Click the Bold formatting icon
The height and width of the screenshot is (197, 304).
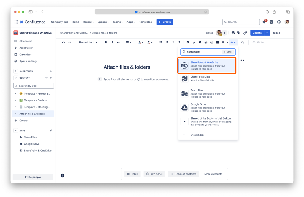click(x=106, y=43)
